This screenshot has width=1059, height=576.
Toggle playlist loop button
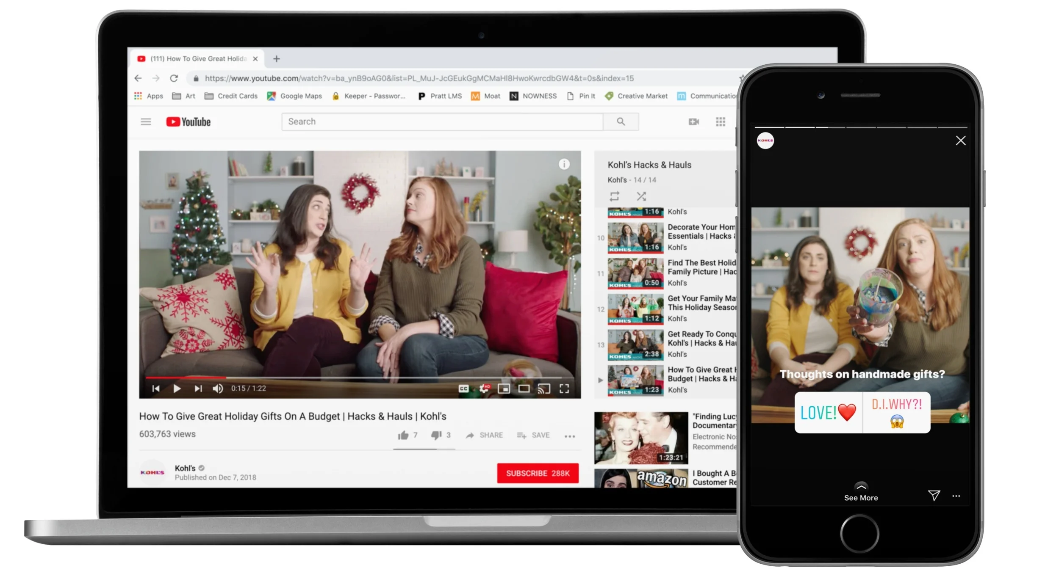(614, 196)
